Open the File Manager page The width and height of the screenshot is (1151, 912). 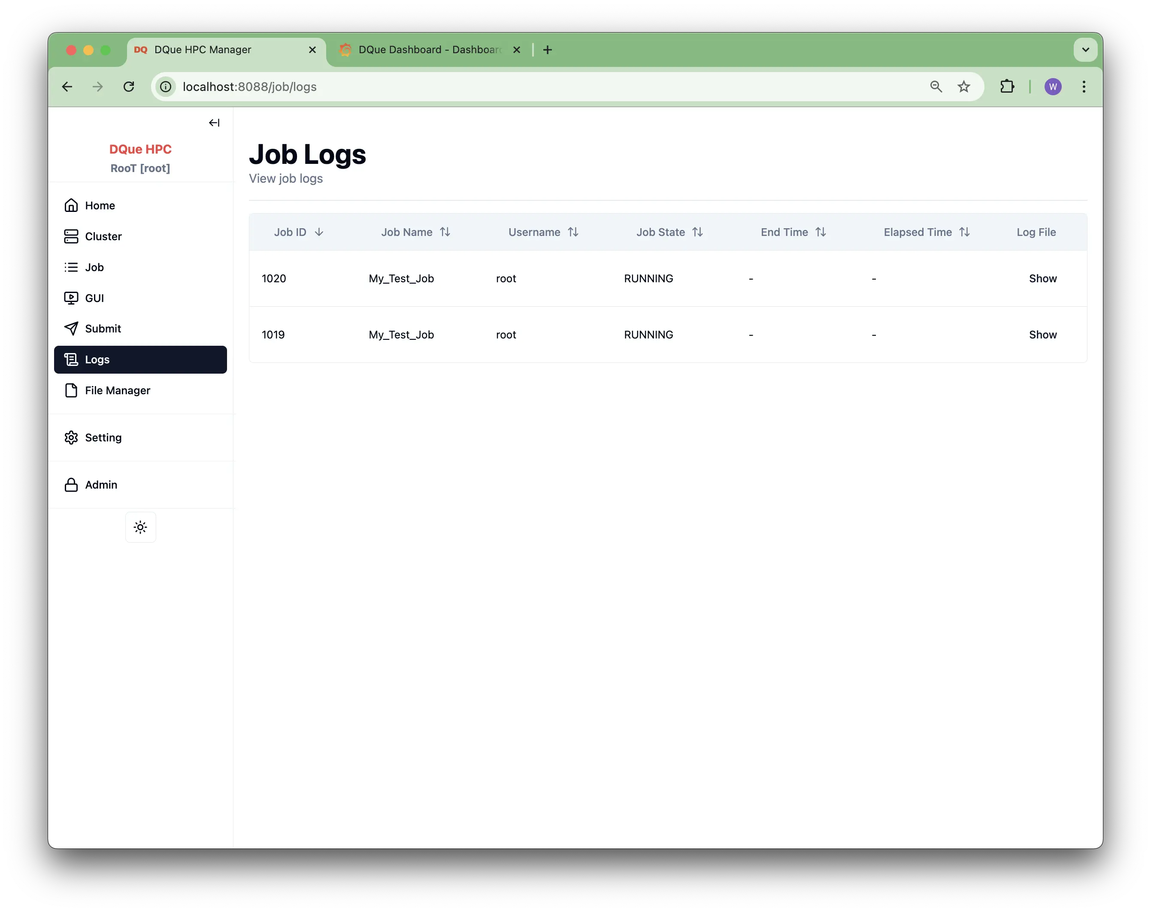tap(117, 391)
